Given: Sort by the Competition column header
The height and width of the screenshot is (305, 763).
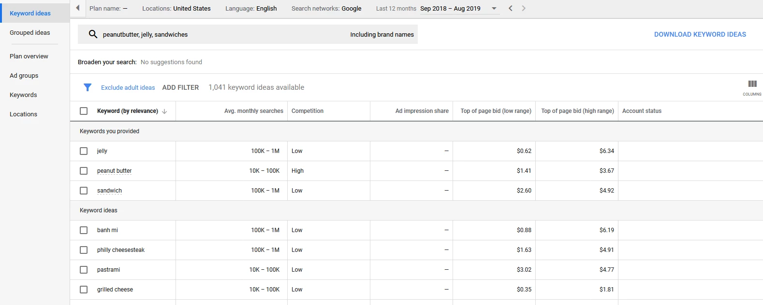Looking at the screenshot, I should coord(308,111).
